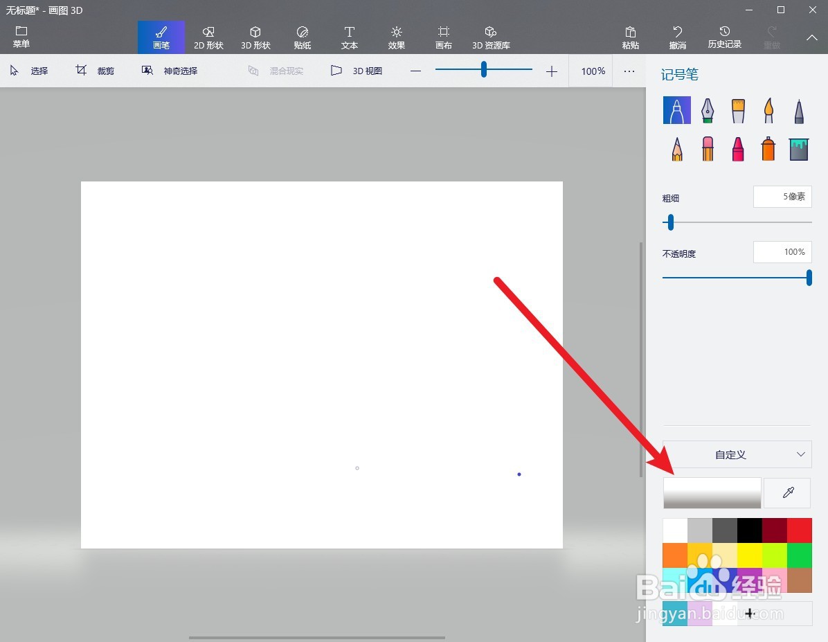The width and height of the screenshot is (828, 642).
Task: Activate 神奇选择 magic select
Action: click(x=170, y=71)
